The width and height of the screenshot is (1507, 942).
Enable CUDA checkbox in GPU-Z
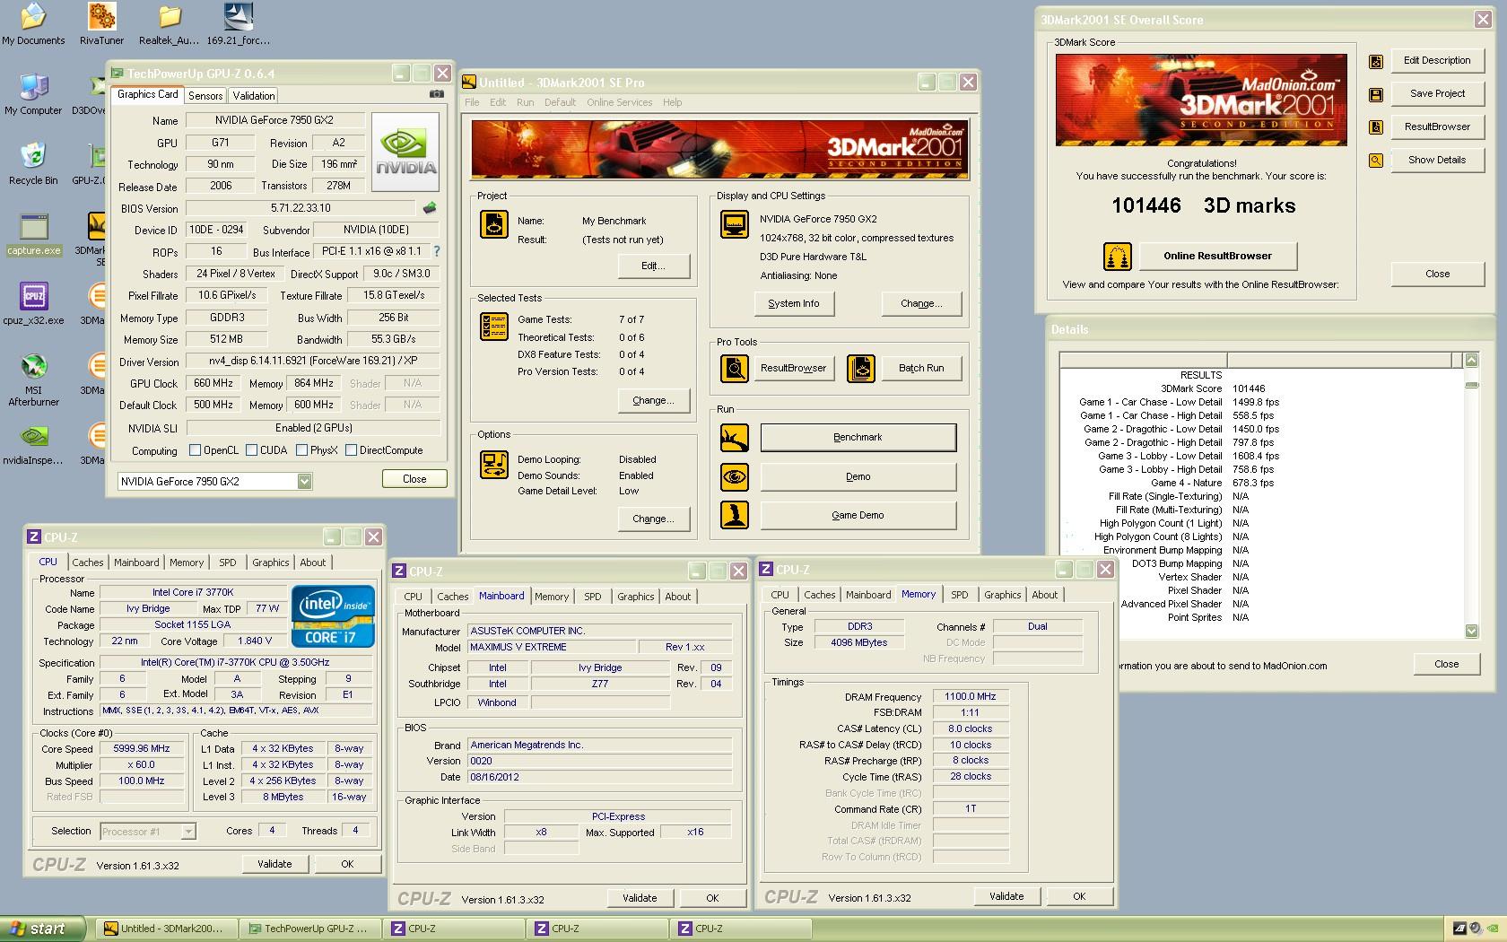[251, 450]
